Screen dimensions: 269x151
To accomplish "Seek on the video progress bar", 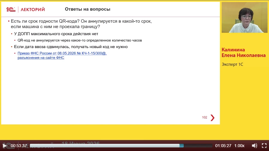I will coord(121,146).
